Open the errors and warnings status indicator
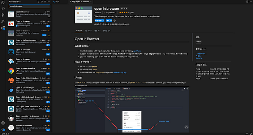 point(5,134)
